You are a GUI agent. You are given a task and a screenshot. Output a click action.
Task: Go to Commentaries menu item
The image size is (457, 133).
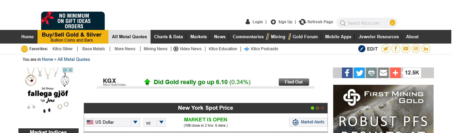pos(248,37)
